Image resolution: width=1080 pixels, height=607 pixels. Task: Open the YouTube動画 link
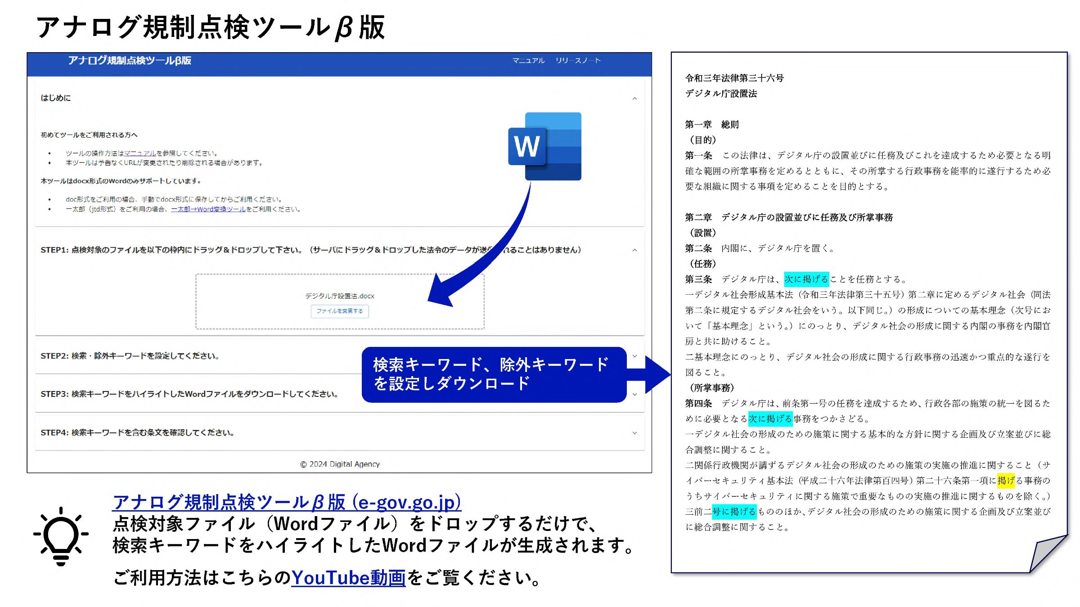click(348, 577)
